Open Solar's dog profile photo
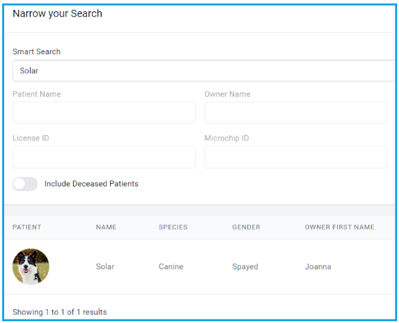This screenshot has width=399, height=323. click(31, 267)
